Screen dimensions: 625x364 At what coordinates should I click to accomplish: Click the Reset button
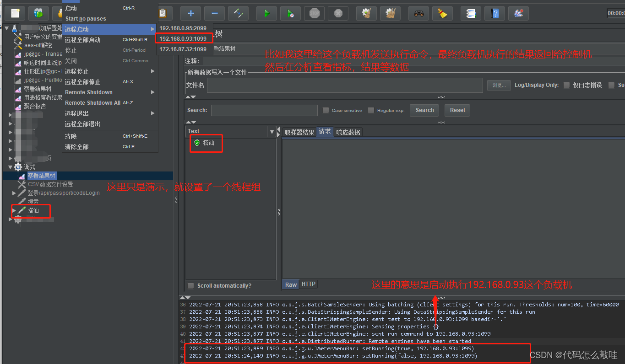tap(457, 110)
